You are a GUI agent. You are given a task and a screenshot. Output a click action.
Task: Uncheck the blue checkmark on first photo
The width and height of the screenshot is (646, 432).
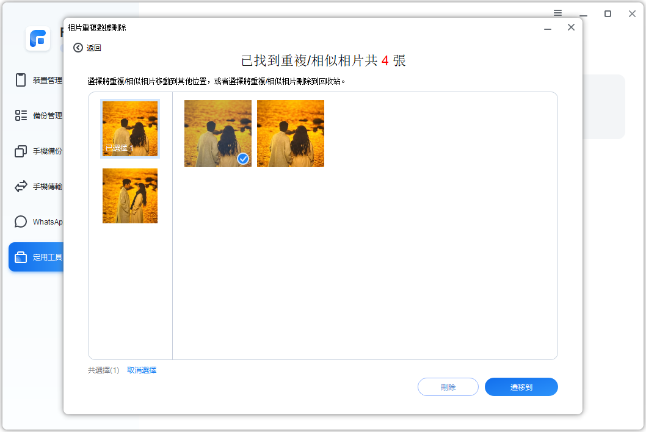pos(243,159)
